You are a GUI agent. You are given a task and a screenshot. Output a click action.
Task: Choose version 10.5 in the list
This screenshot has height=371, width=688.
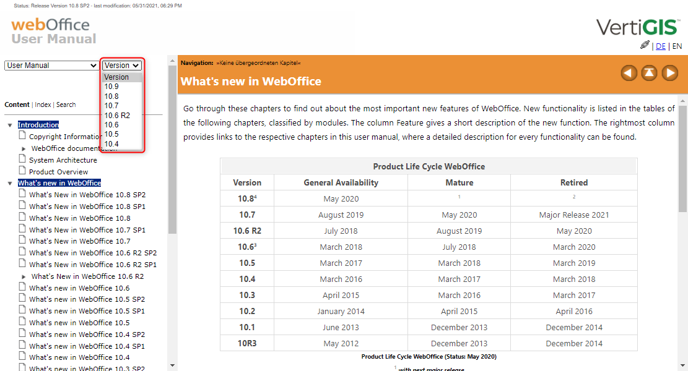coord(122,134)
